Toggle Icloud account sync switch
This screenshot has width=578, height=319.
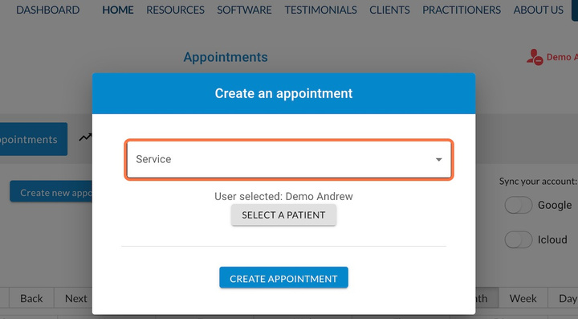coord(519,239)
